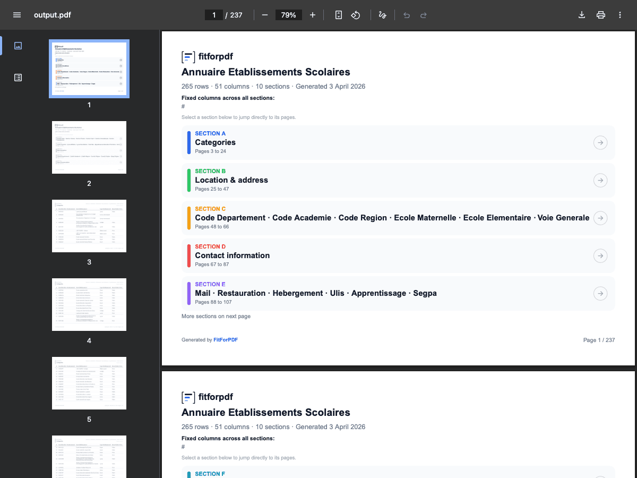Click the FitForPDF footer link
Image resolution: width=637 pixels, height=478 pixels.
226,340
